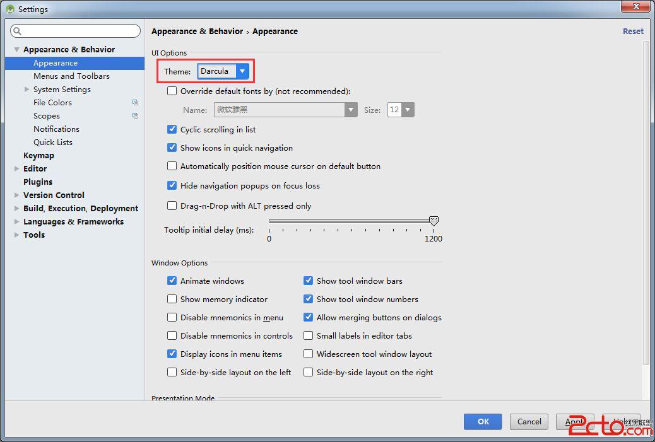Enable Side-by-side layout on the right
This screenshot has width=655, height=442.
309,372
